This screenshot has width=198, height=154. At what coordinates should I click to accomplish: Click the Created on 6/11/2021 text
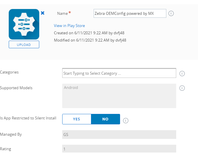[89, 33]
